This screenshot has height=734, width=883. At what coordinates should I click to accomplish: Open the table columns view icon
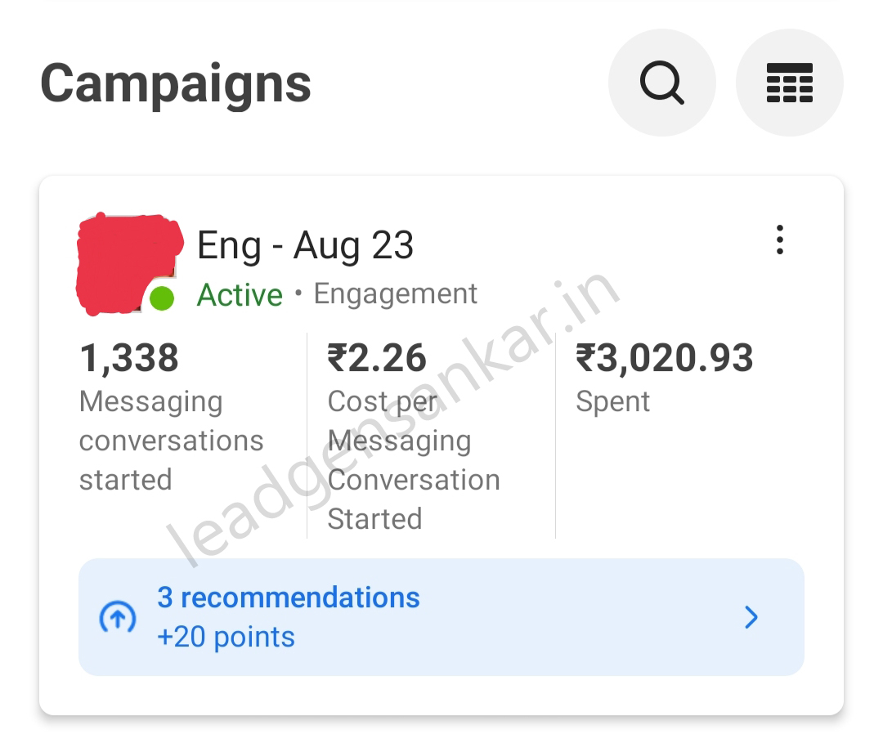pyautogui.click(x=789, y=83)
